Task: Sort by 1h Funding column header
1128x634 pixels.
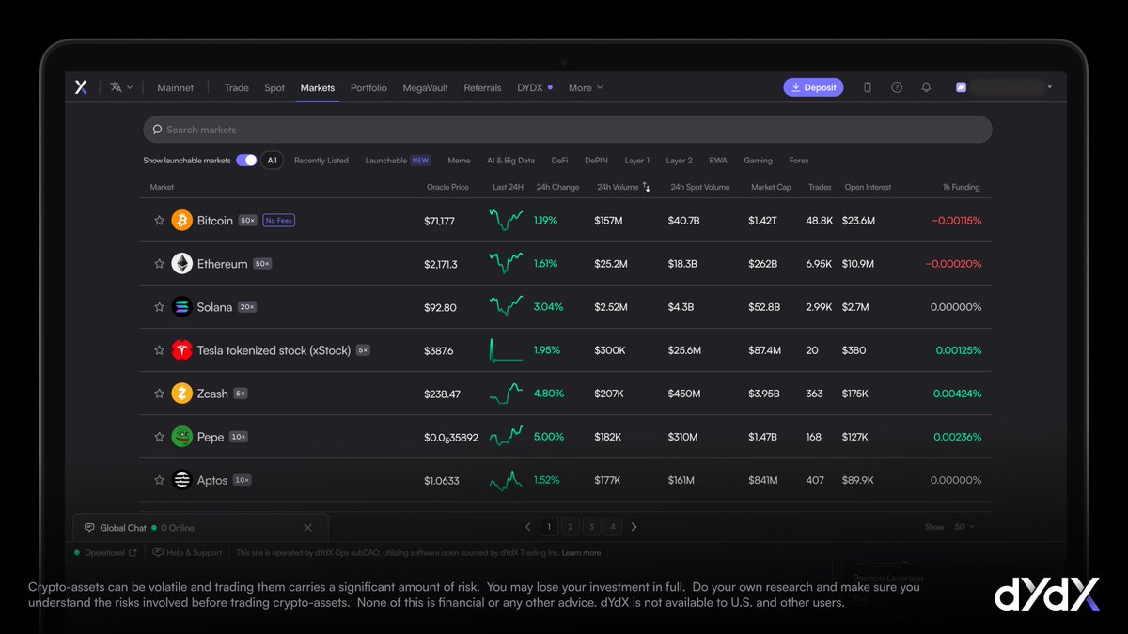Action: [962, 187]
